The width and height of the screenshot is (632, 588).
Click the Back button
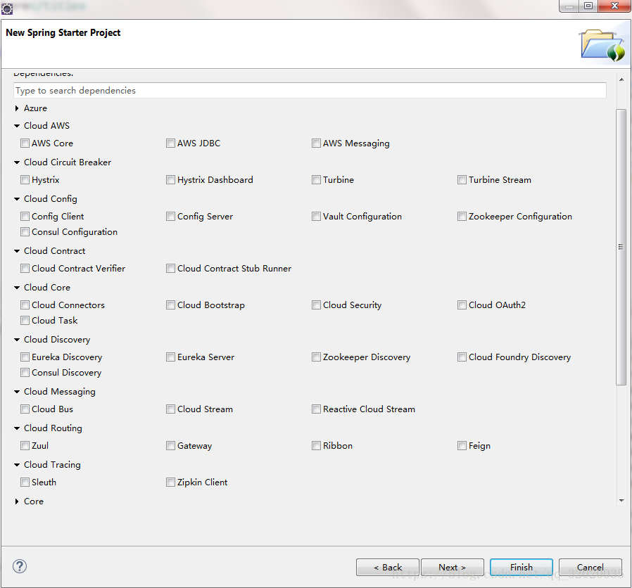387,567
